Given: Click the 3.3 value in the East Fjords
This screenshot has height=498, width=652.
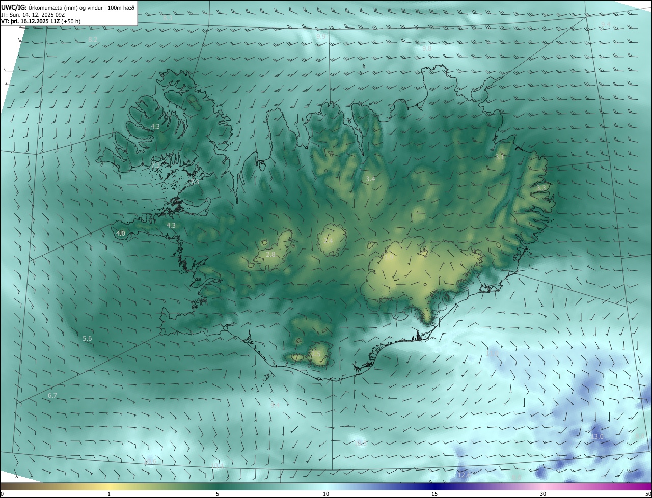Looking at the screenshot, I should tap(541, 188).
